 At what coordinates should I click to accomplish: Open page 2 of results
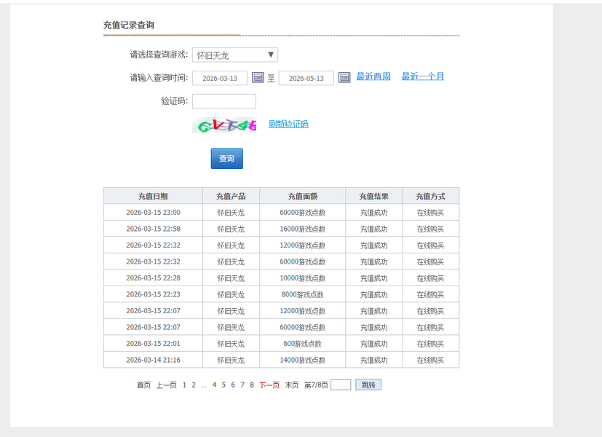pos(194,385)
